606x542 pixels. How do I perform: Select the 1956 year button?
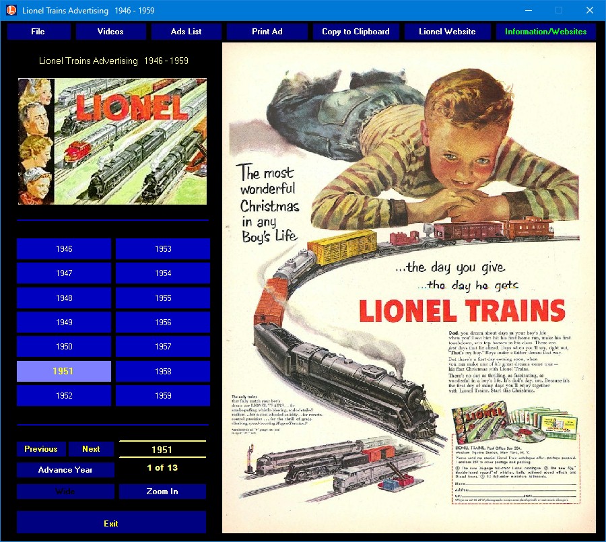point(163,322)
